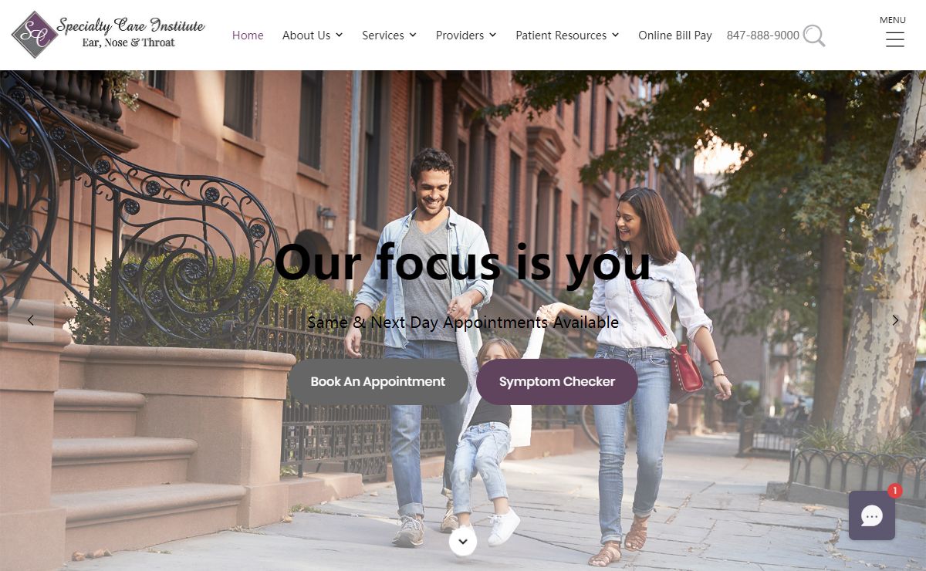Viewport: 926px width, 571px height.
Task: Expand the Services dropdown menu
Action: point(389,35)
